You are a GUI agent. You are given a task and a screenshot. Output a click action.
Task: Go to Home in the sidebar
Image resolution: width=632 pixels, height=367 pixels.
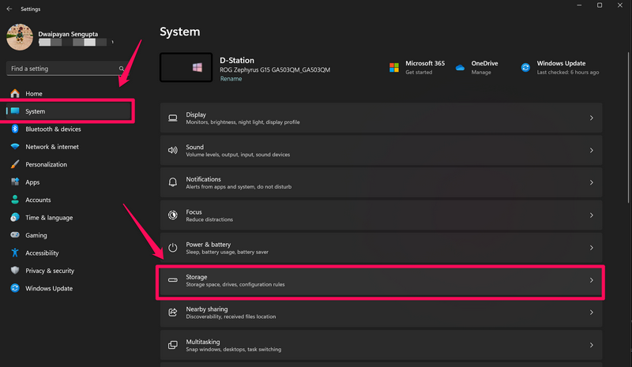click(x=33, y=94)
